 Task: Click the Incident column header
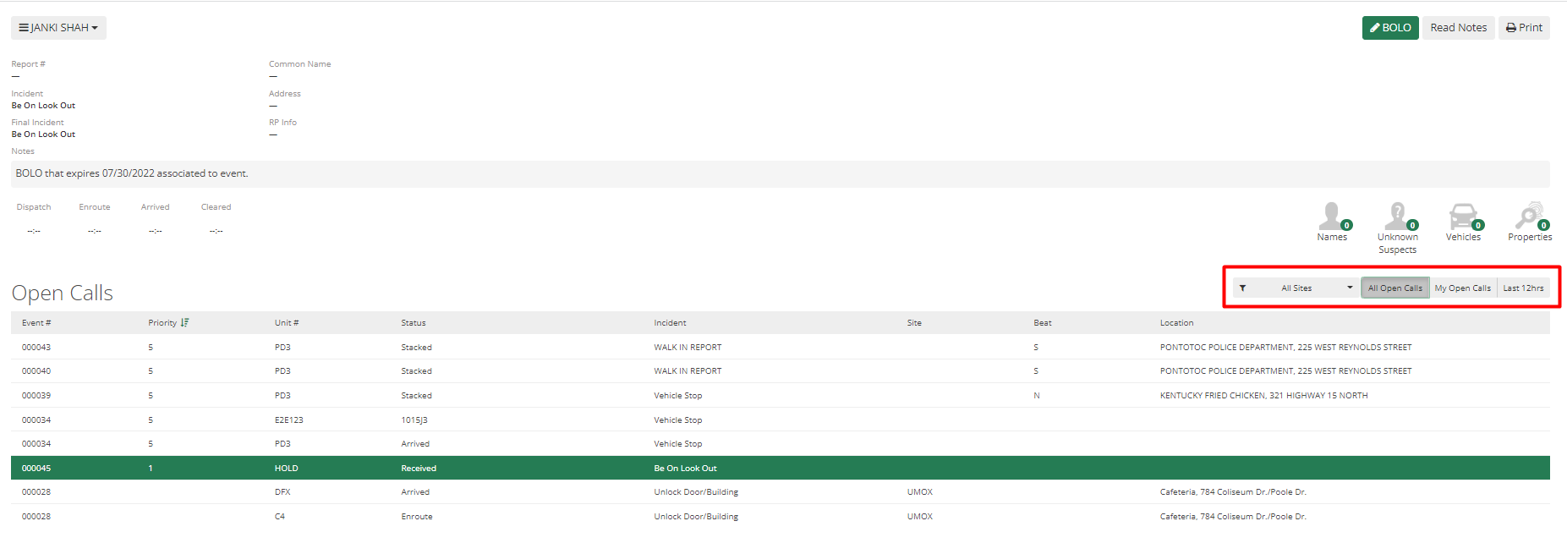click(x=670, y=323)
